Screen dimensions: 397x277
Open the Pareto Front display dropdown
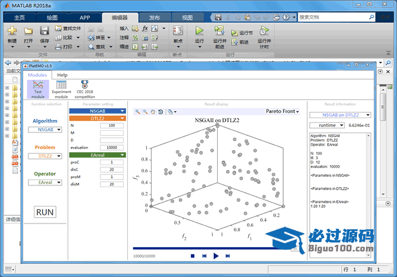282,111
